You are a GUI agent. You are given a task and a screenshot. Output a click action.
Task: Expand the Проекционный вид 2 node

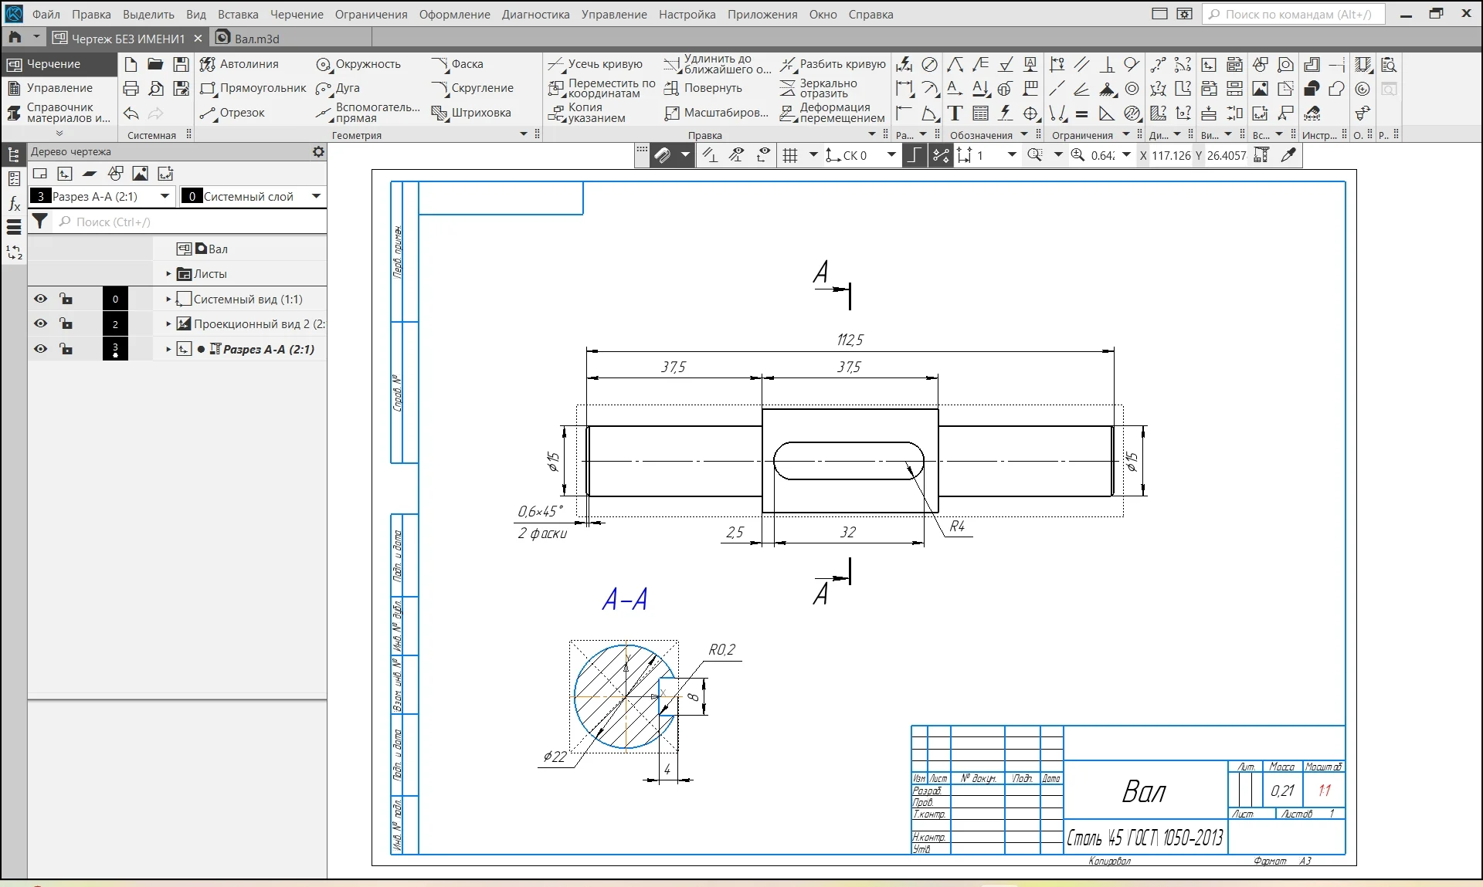coord(168,324)
